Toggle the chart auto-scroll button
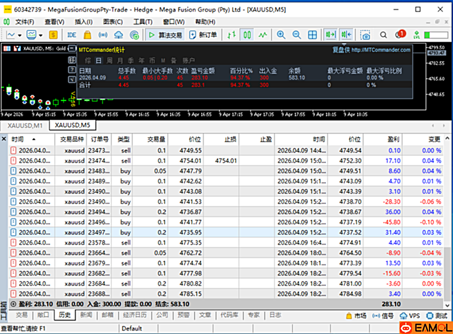Viewport: 453px width, 334px height. (x=331, y=35)
